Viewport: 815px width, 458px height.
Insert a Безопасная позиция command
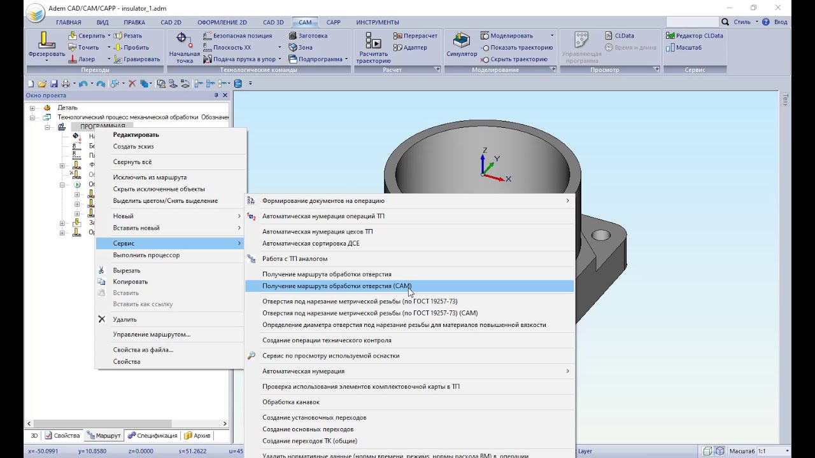pos(237,36)
